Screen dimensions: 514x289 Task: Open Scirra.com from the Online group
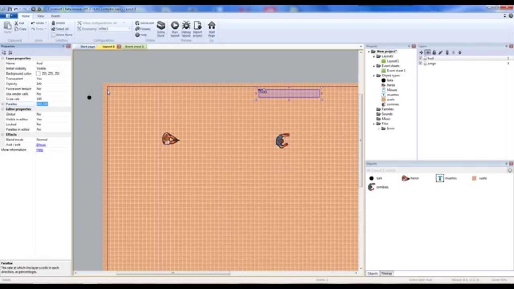click(x=145, y=23)
